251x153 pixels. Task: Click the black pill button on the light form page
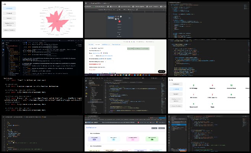161,72
